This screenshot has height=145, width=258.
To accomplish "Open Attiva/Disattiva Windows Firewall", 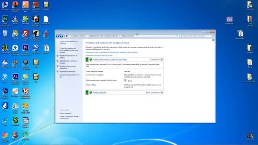I will 68,62.
